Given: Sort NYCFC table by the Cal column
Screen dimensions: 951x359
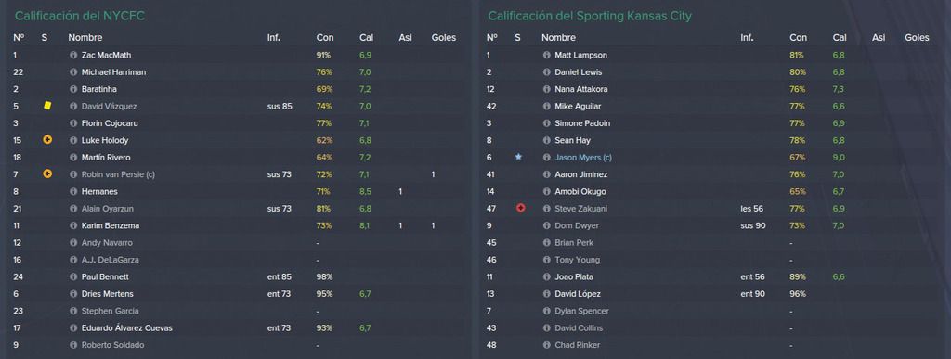Looking at the screenshot, I should click(366, 37).
